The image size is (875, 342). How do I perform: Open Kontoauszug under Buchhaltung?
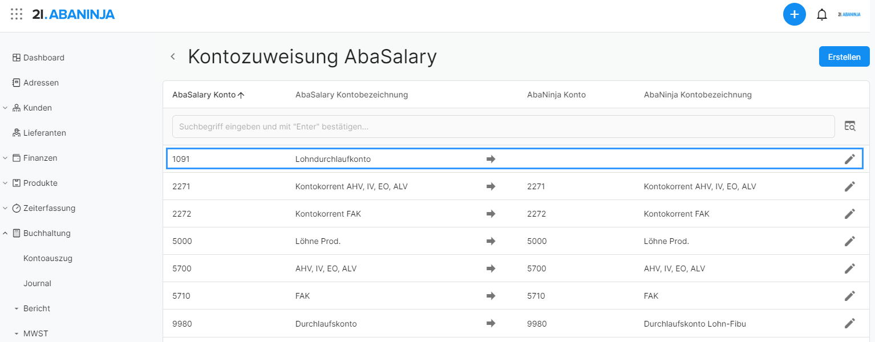[48, 258]
